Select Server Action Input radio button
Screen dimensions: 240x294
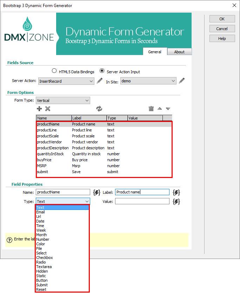point(102,71)
